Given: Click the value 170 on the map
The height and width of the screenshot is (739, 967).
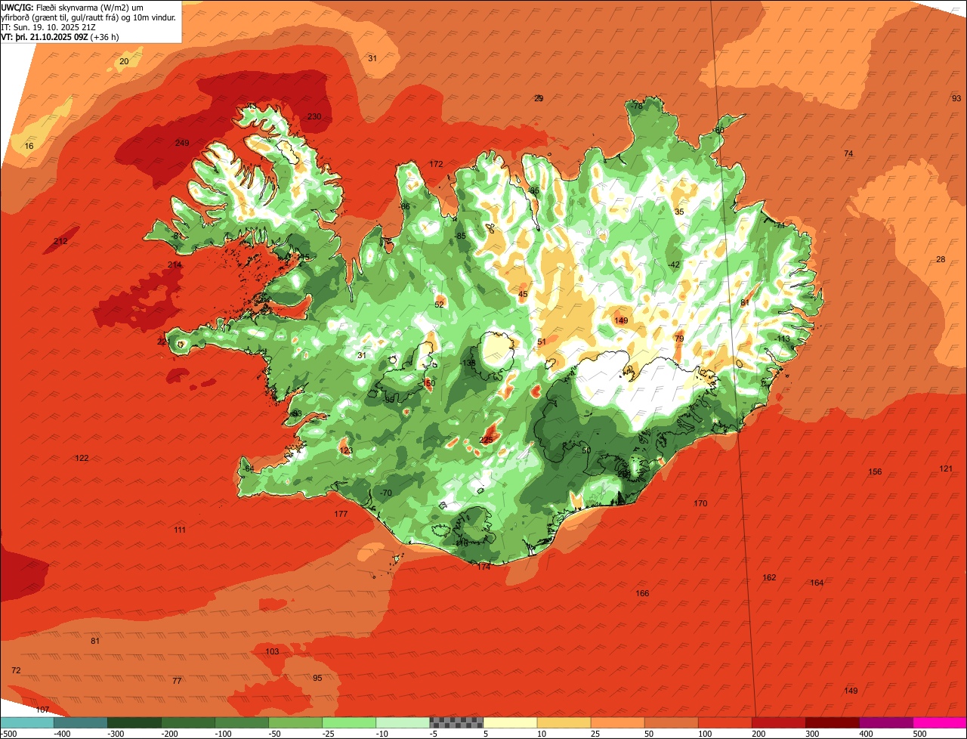Looking at the screenshot, I should point(700,503).
